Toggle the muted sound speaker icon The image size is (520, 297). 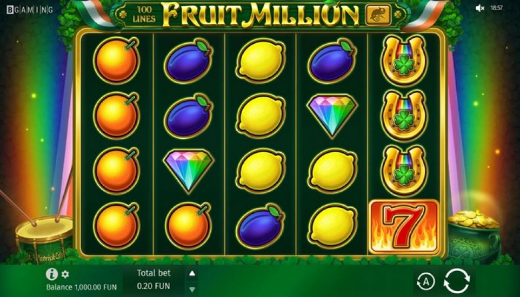coord(479,8)
